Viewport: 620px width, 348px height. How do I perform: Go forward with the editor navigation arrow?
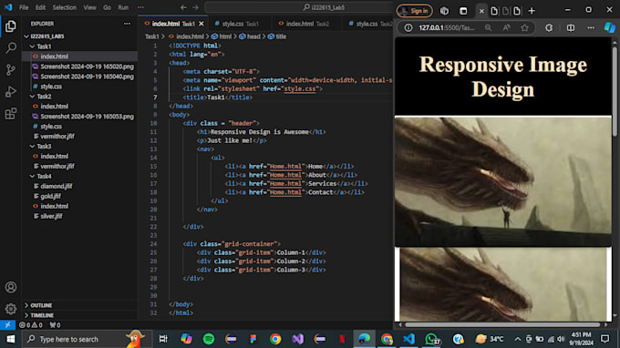click(196, 7)
